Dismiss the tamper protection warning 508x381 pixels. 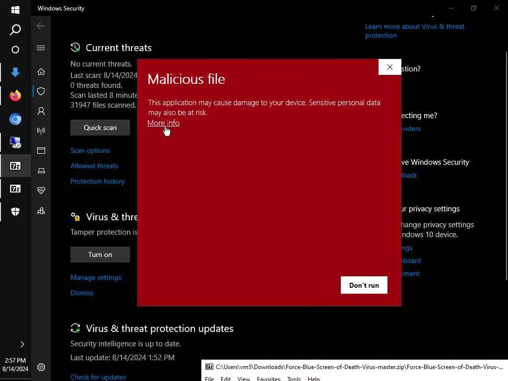(82, 293)
